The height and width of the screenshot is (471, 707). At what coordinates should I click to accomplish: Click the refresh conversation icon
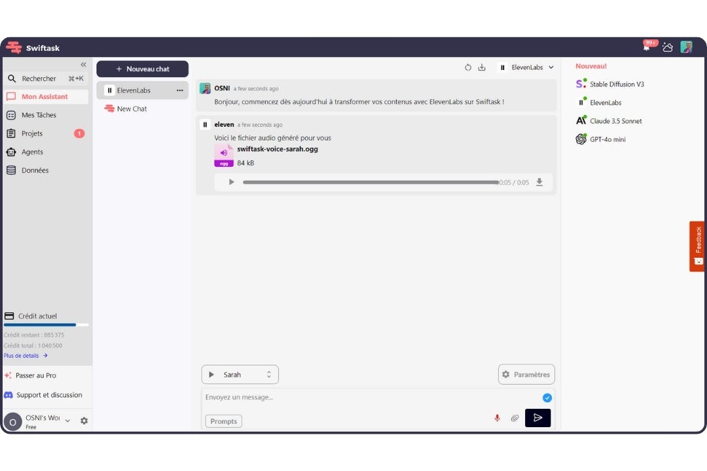click(468, 67)
